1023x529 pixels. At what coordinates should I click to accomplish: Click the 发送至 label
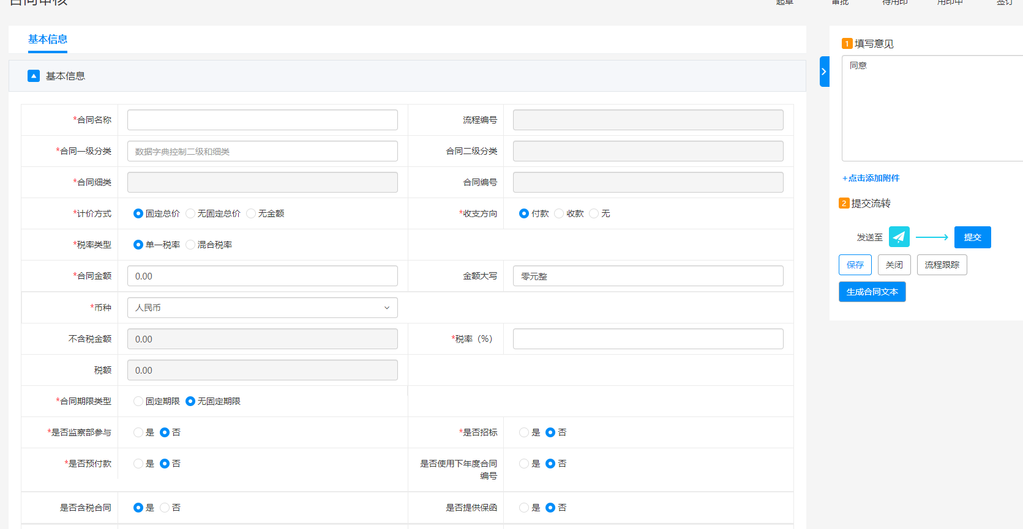coord(869,237)
